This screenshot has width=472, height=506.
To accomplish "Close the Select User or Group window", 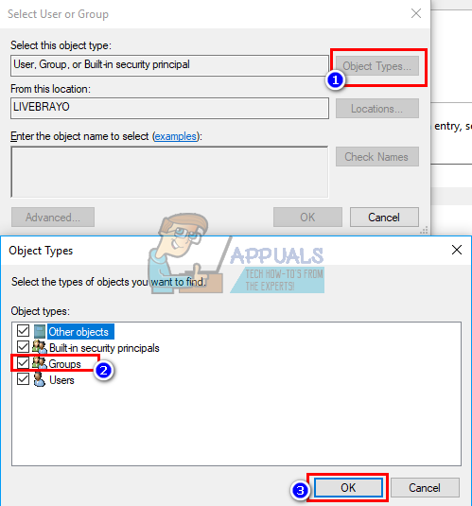I will 416,13.
